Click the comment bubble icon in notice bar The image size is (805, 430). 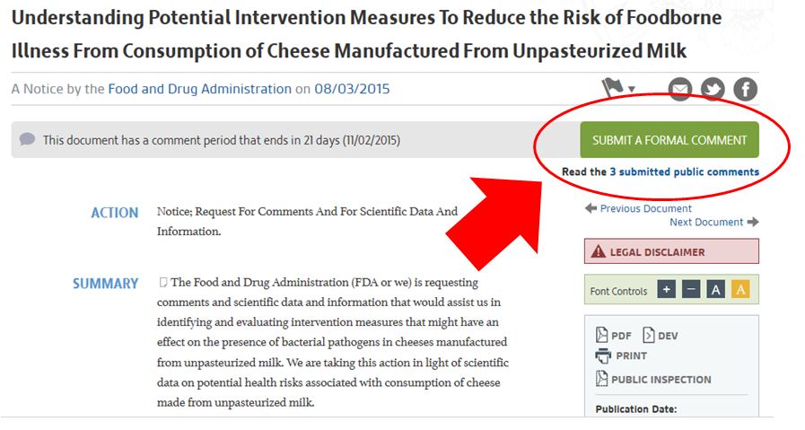pyautogui.click(x=27, y=139)
